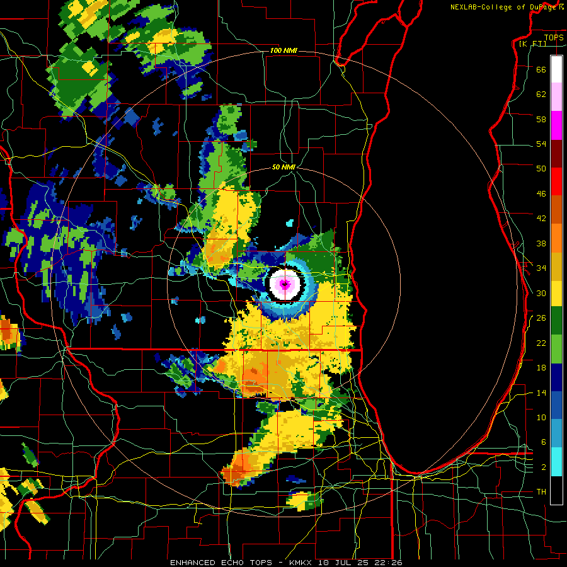The image size is (567, 567).
Task: Click the light pink legend swatch
Action: 556,97
